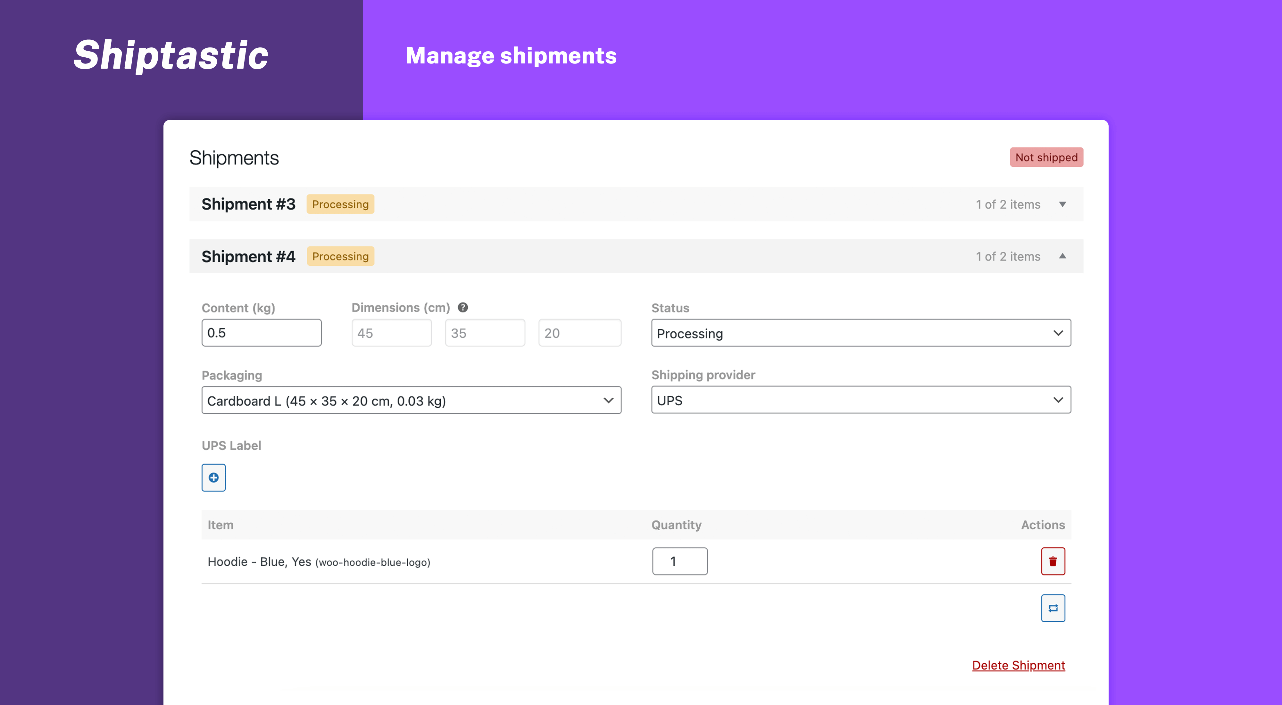Click the Not shipped status badge
1282x705 pixels.
[1046, 157]
